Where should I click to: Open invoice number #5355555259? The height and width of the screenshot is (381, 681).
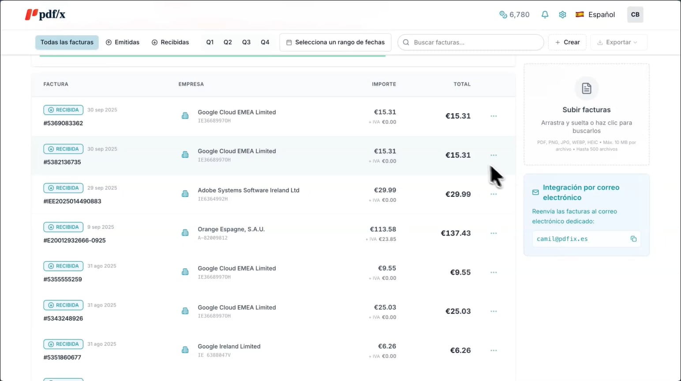63,279
